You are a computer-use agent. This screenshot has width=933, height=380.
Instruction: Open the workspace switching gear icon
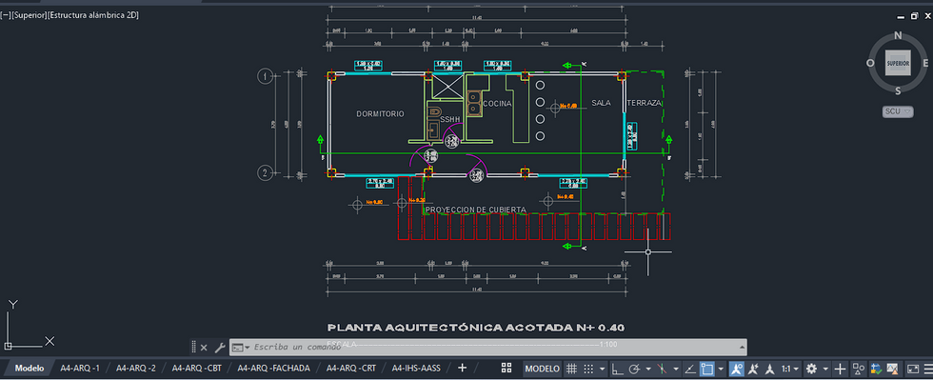pos(811,369)
